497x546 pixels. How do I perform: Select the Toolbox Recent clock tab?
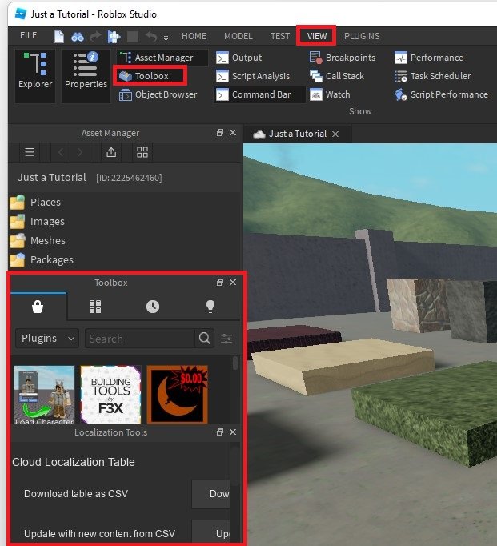tap(153, 307)
